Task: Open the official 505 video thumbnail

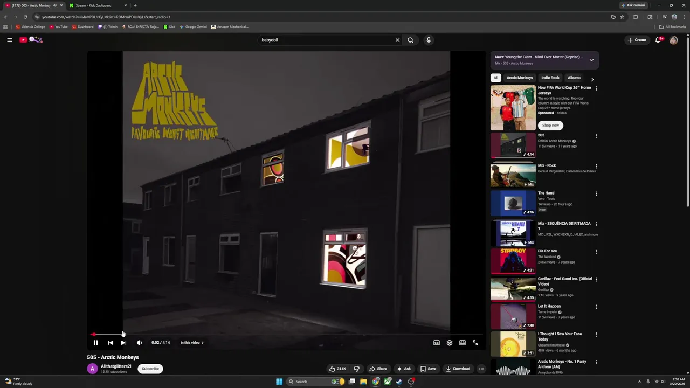Action: (513, 145)
